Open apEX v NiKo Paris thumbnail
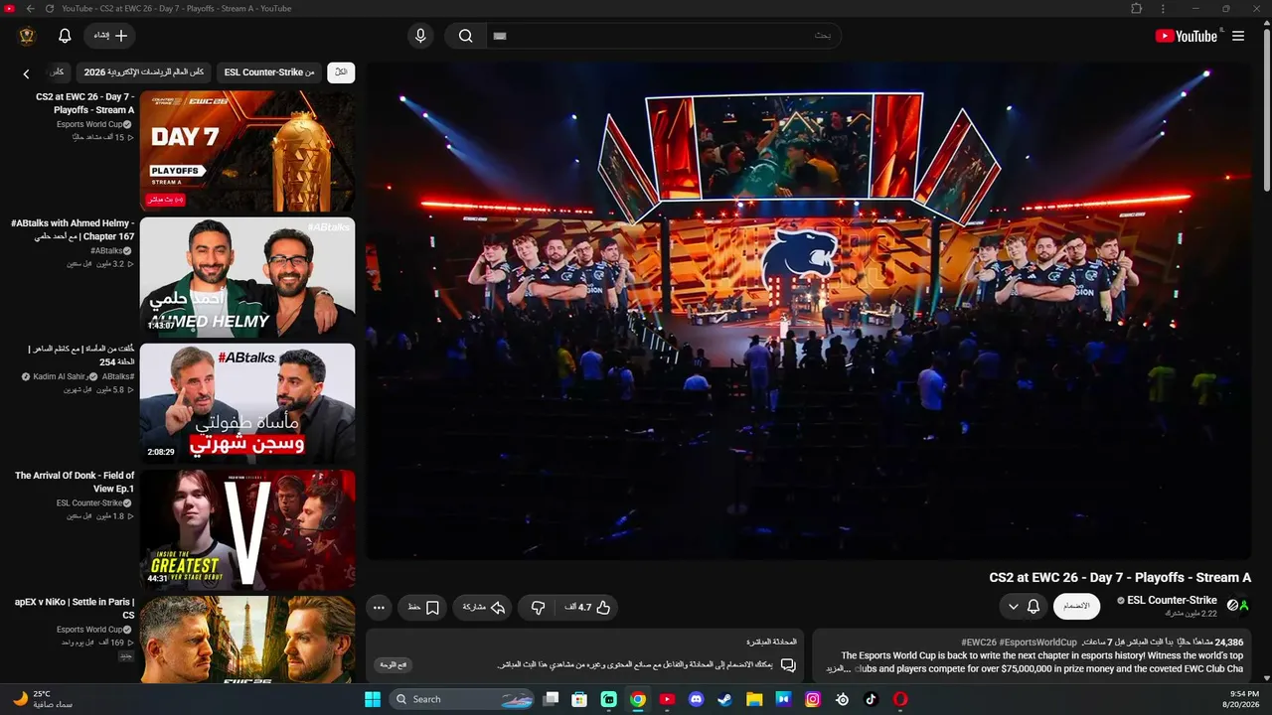Screen dimensions: 1272x715 pos(247,640)
